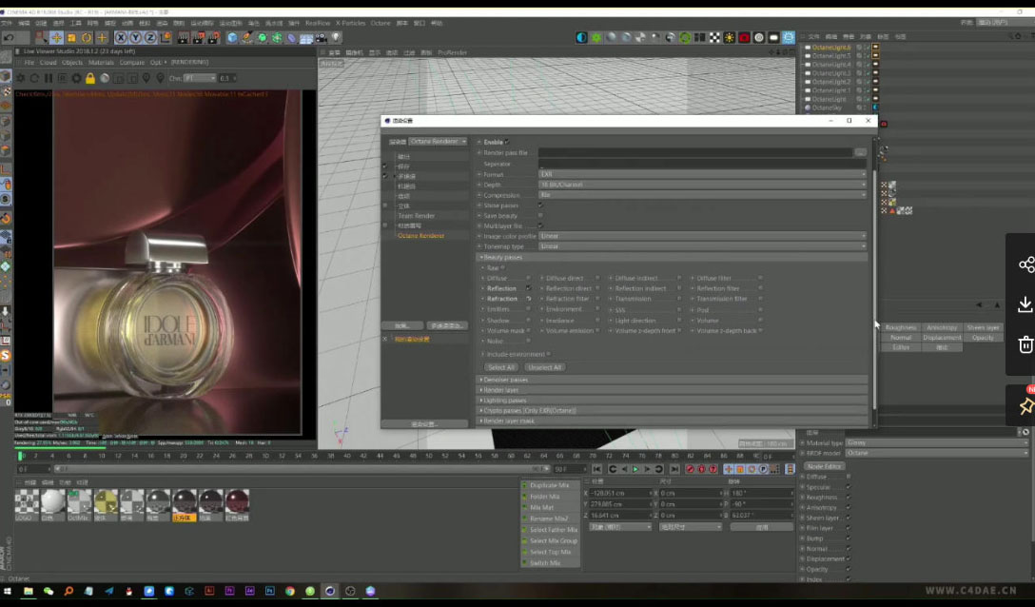Screen dimensions: 1035x607
Task: Expand the Render layer mask section
Action: 672,421
